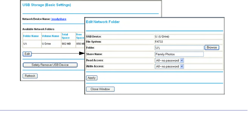Click the Free Space column header
Viewport: 248px width, 128px height.
[x=80, y=36]
